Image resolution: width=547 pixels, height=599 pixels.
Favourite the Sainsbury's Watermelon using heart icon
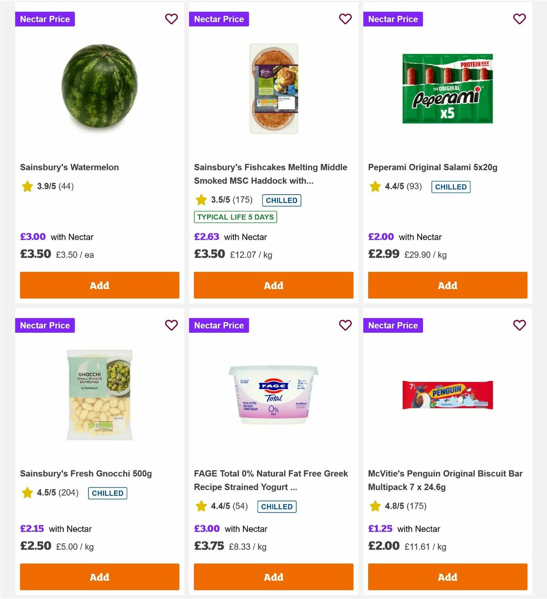[171, 19]
